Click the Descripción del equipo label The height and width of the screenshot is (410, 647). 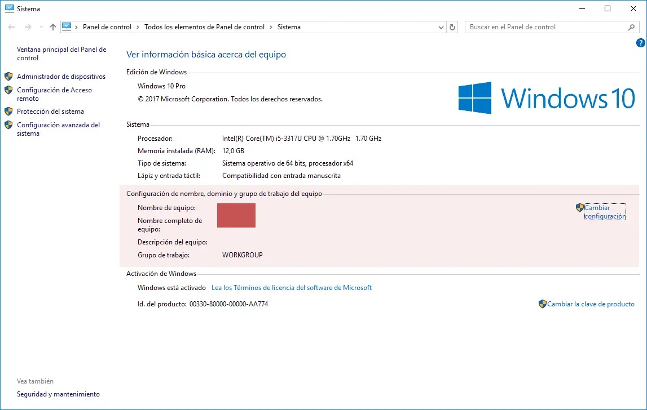pyautogui.click(x=173, y=242)
